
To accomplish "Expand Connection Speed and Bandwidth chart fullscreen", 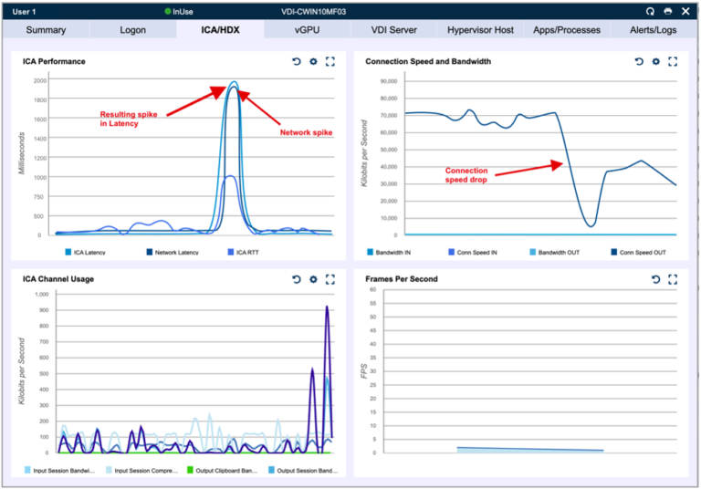I will coord(673,61).
